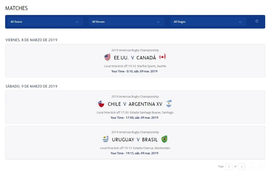Open the All Stages dropdown
Image resolution: width=268 pixels, height=172 pixels.
(208, 22)
